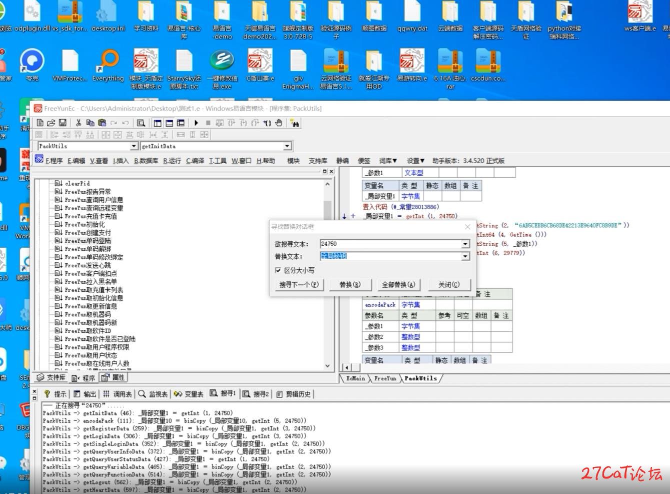Screen dimensions: 670x494
Task: Open the 输出 output tab
Action: (x=85, y=394)
